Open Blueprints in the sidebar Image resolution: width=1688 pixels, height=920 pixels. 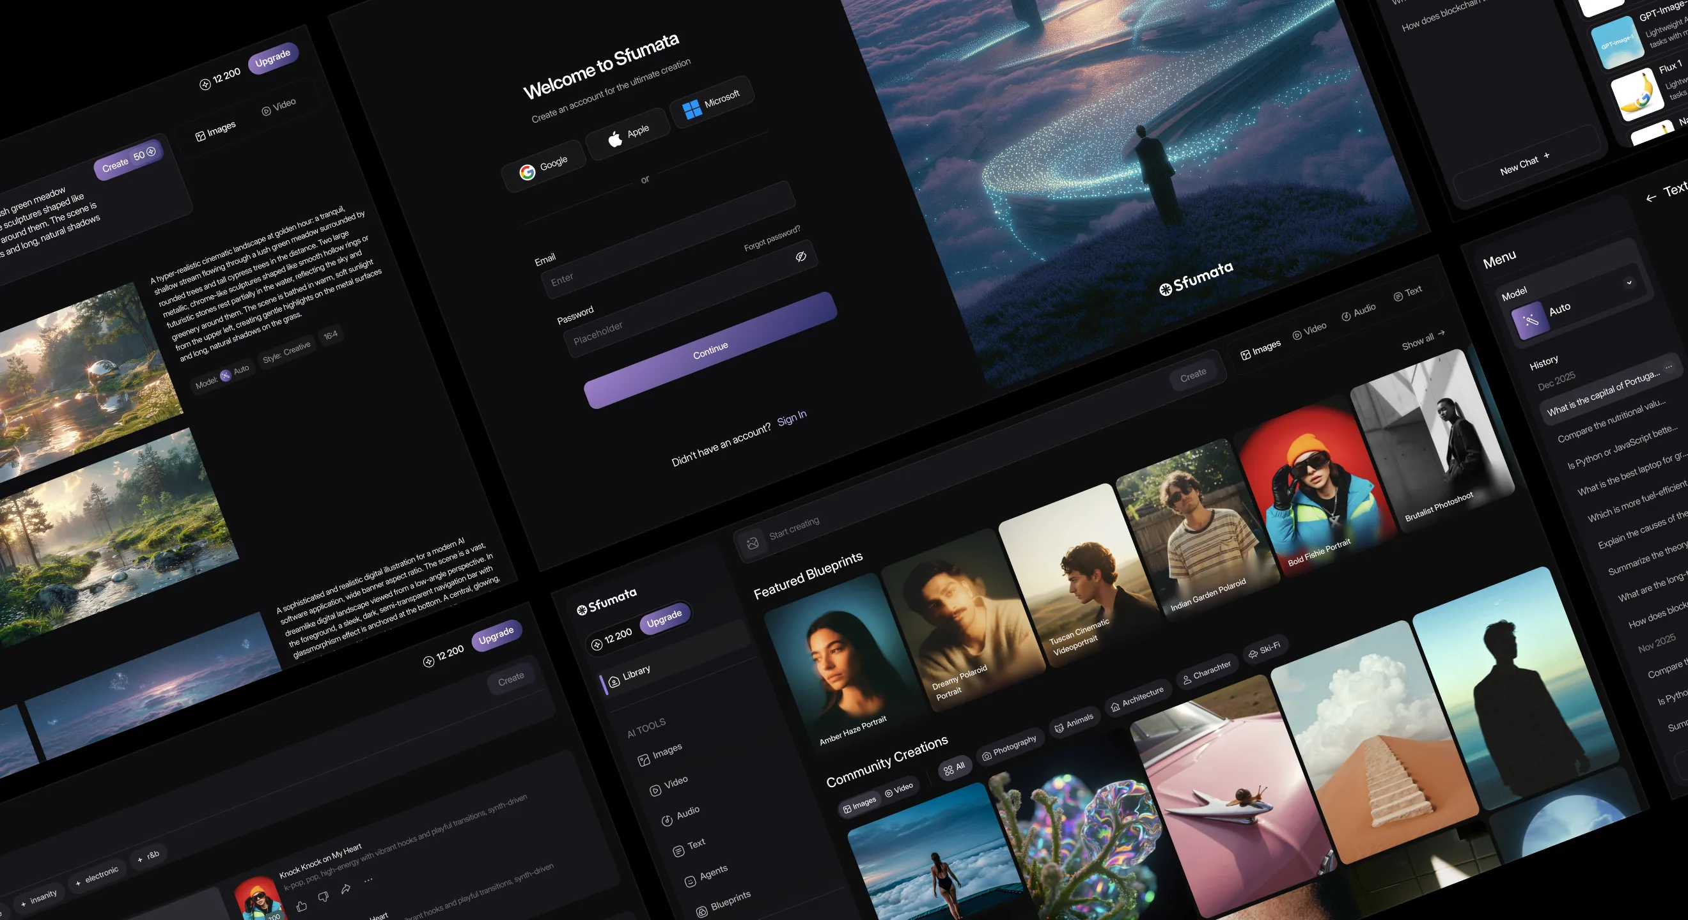click(x=723, y=905)
